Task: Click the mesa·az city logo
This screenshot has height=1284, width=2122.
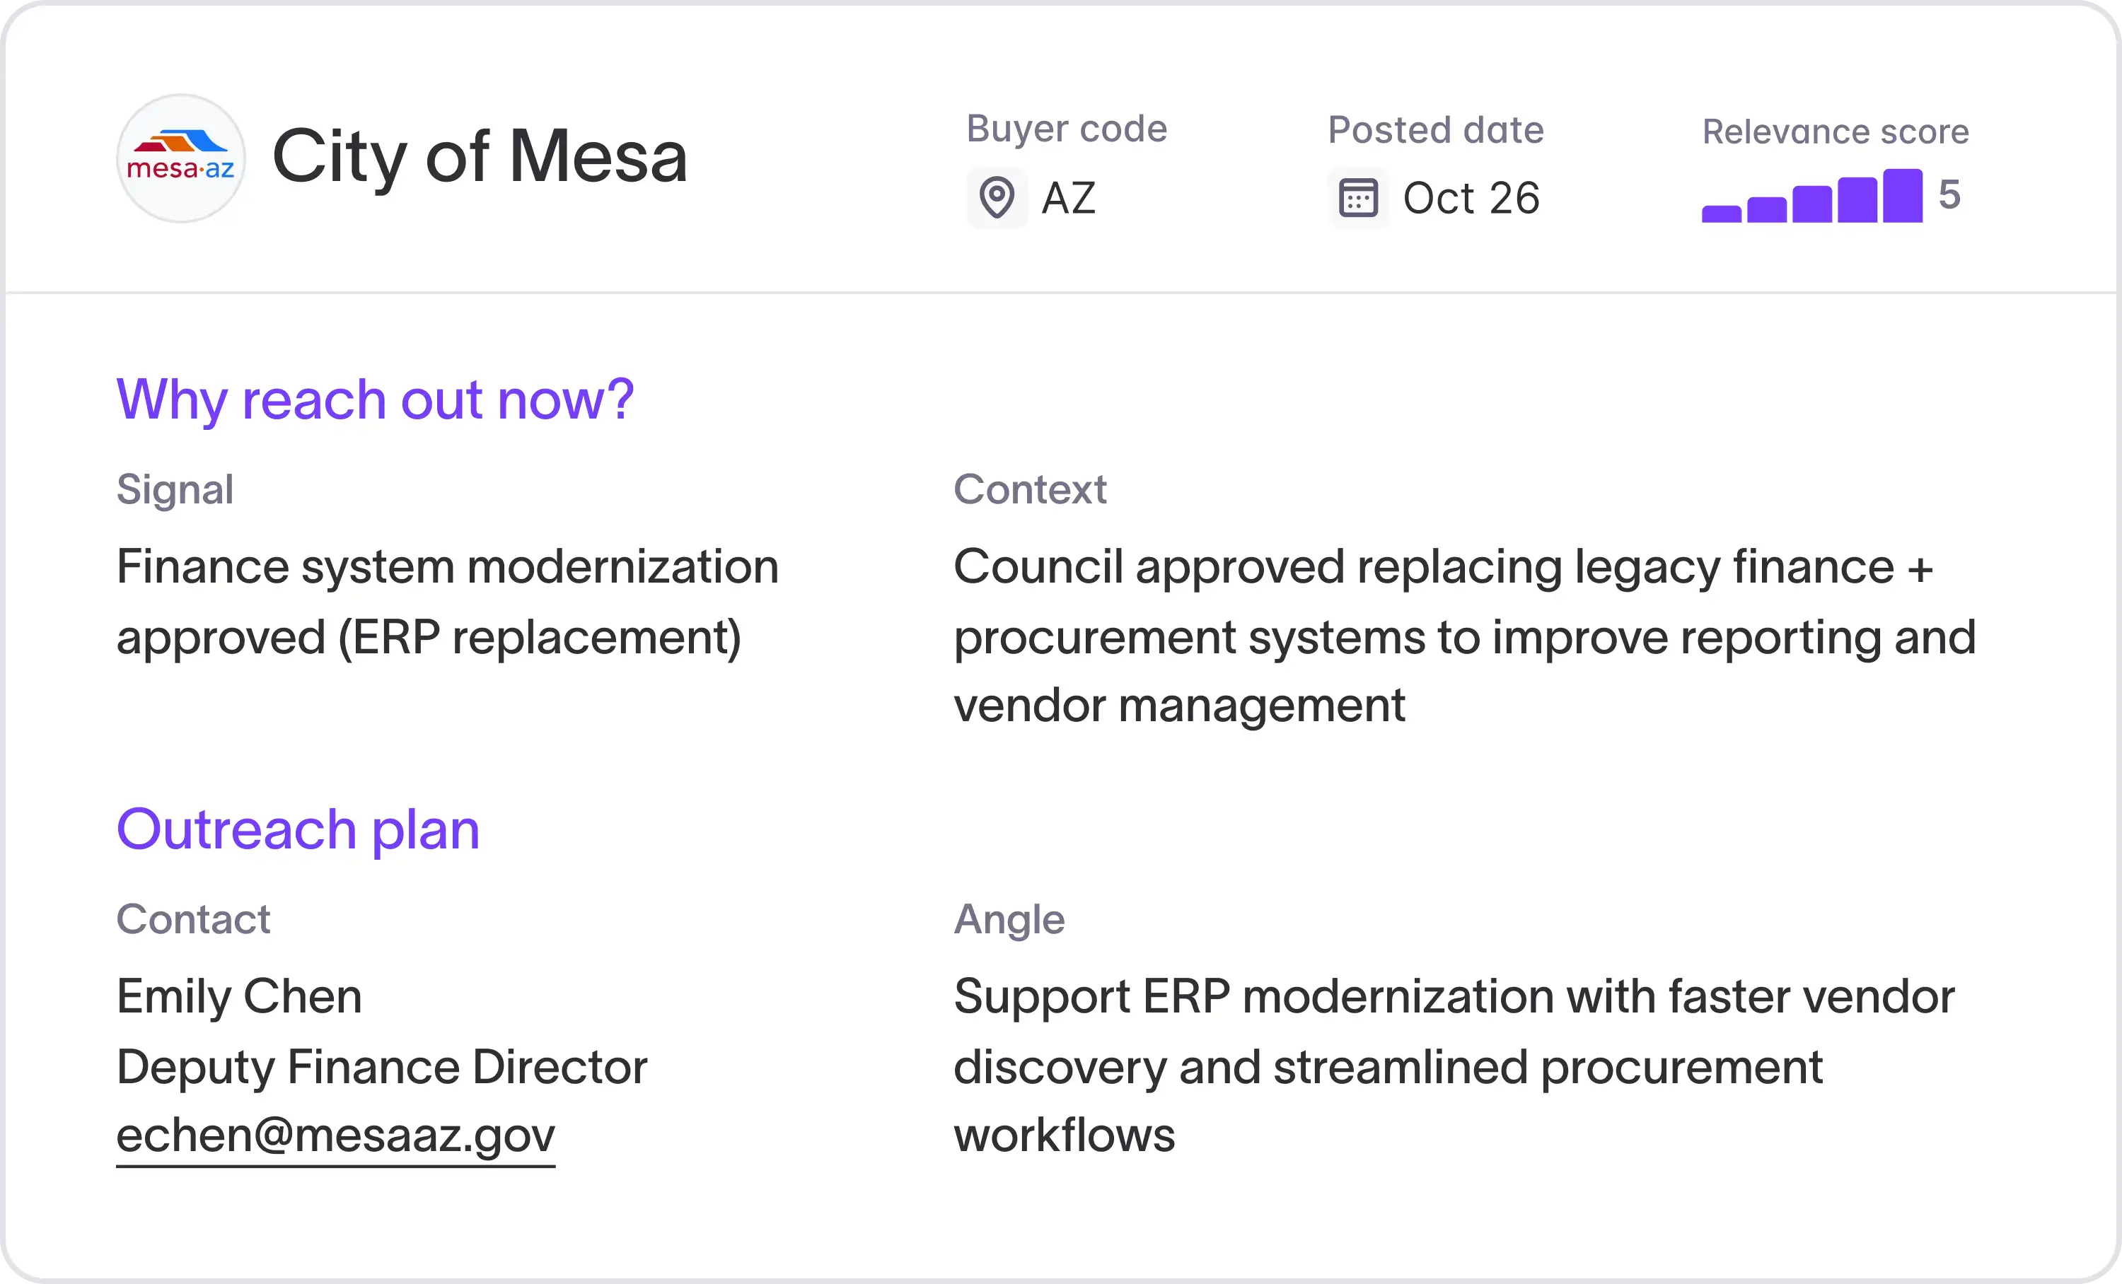Action: click(x=181, y=158)
